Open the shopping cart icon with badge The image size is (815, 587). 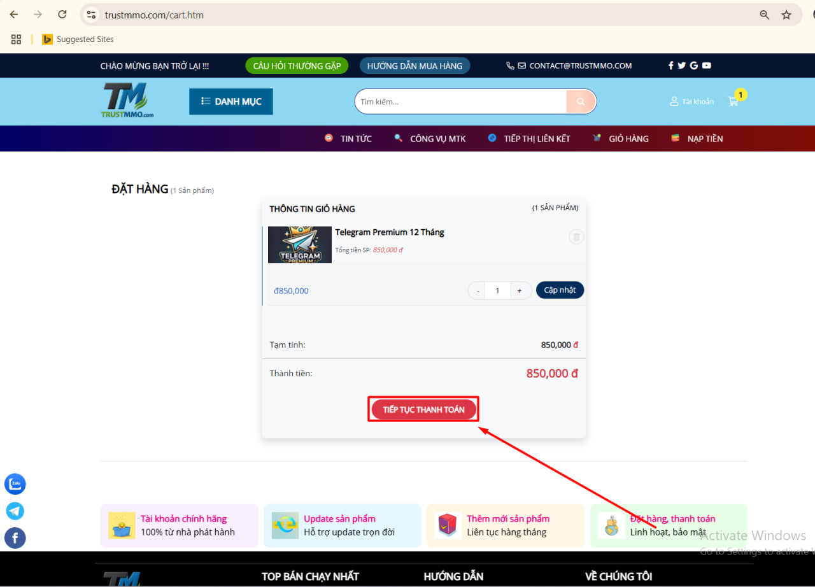click(x=734, y=100)
